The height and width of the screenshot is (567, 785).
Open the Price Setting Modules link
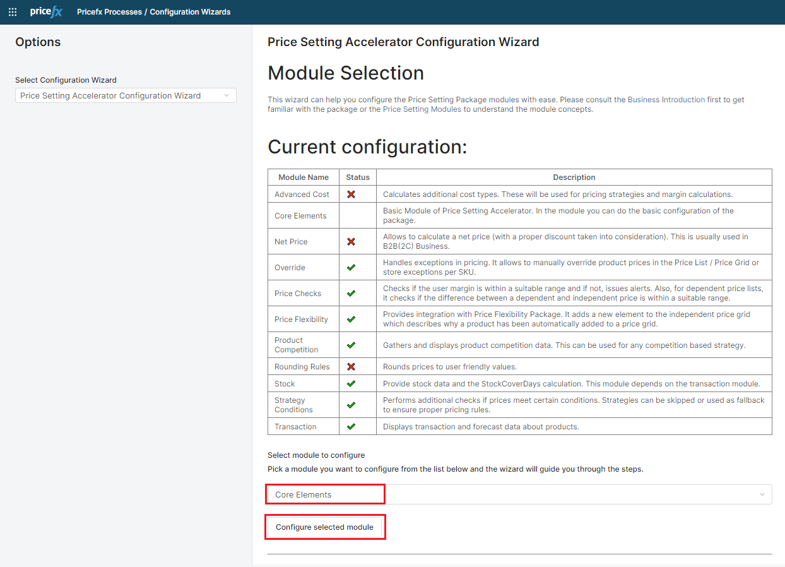(x=422, y=109)
